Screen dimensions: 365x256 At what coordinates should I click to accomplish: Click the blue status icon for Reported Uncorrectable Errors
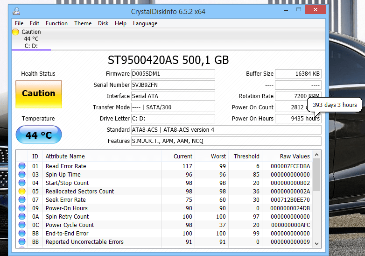pos(22,242)
